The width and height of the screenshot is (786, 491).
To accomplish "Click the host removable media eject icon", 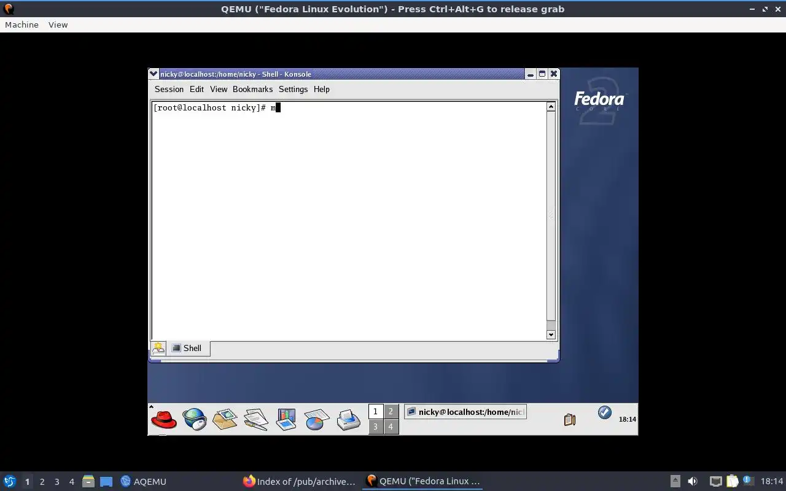I will click(x=675, y=481).
